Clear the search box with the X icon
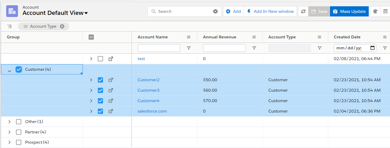The image size is (390, 148). pyautogui.click(x=215, y=11)
